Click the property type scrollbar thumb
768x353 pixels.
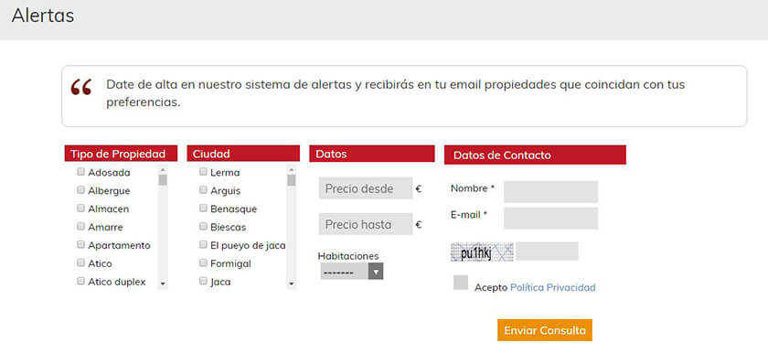click(163, 179)
